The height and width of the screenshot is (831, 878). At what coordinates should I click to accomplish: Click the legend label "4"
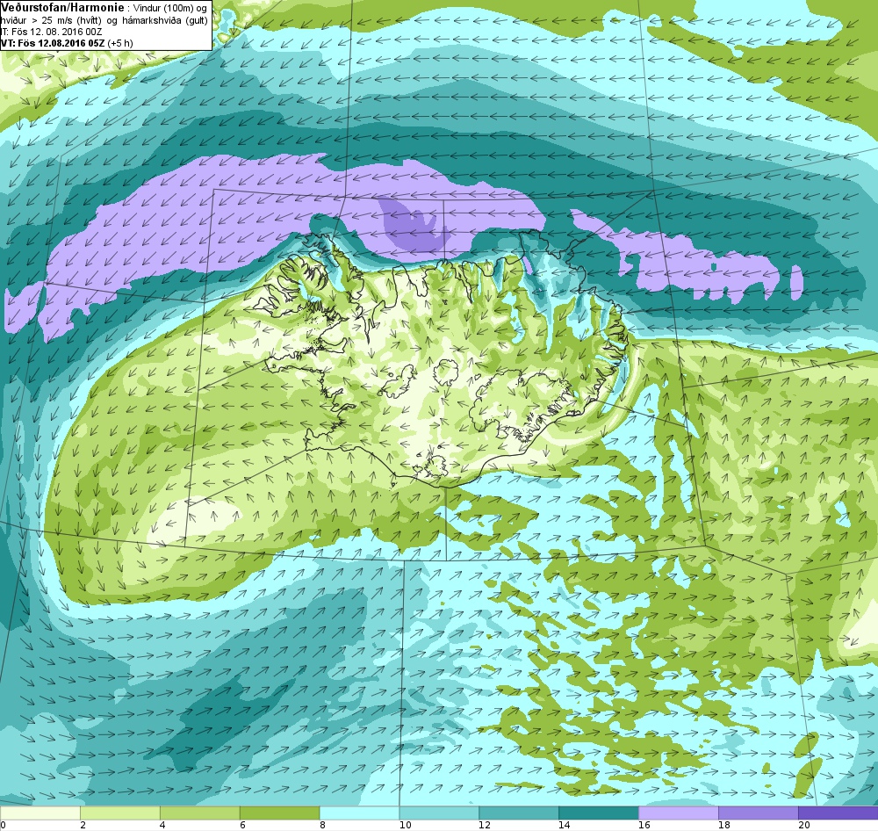(162, 824)
